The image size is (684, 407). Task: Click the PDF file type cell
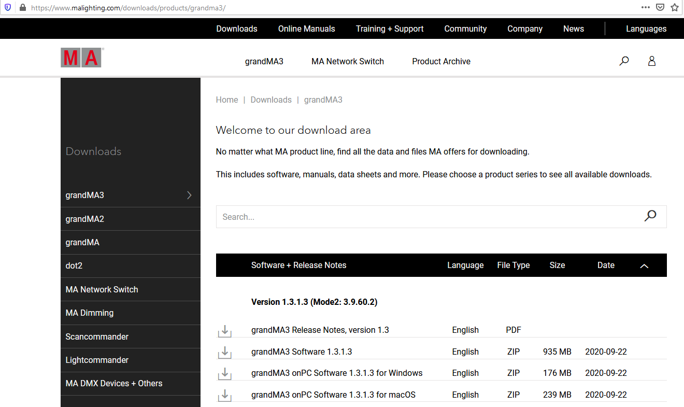[x=514, y=330]
